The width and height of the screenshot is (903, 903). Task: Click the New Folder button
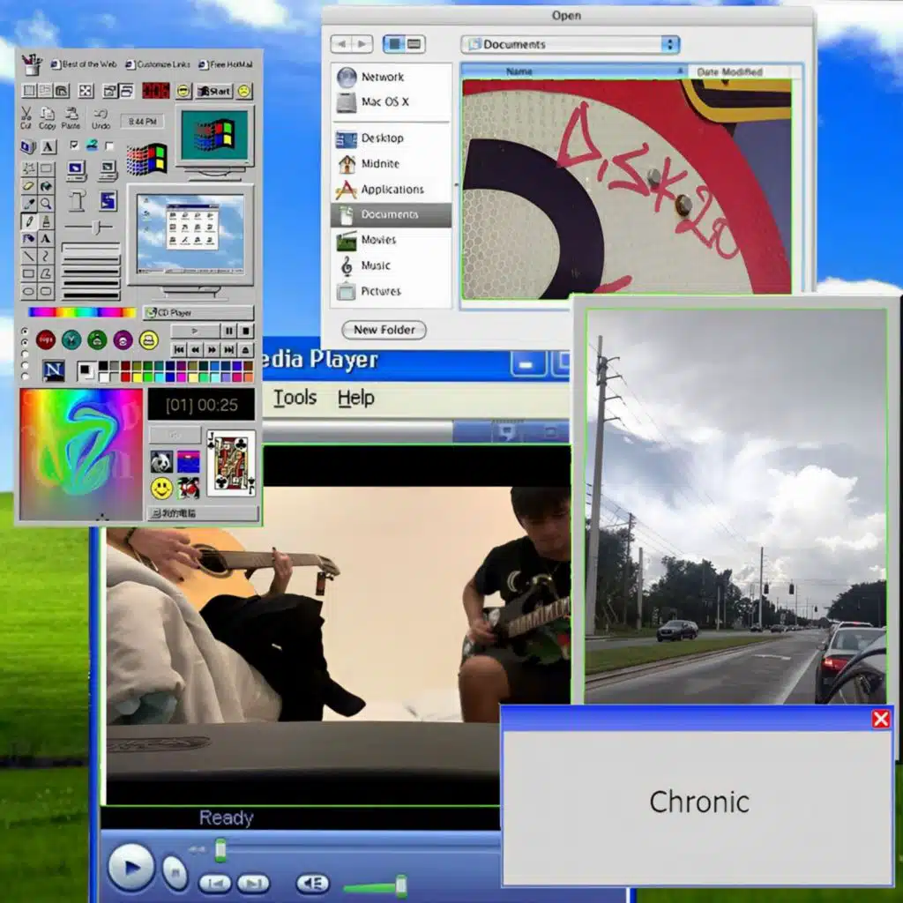click(384, 330)
